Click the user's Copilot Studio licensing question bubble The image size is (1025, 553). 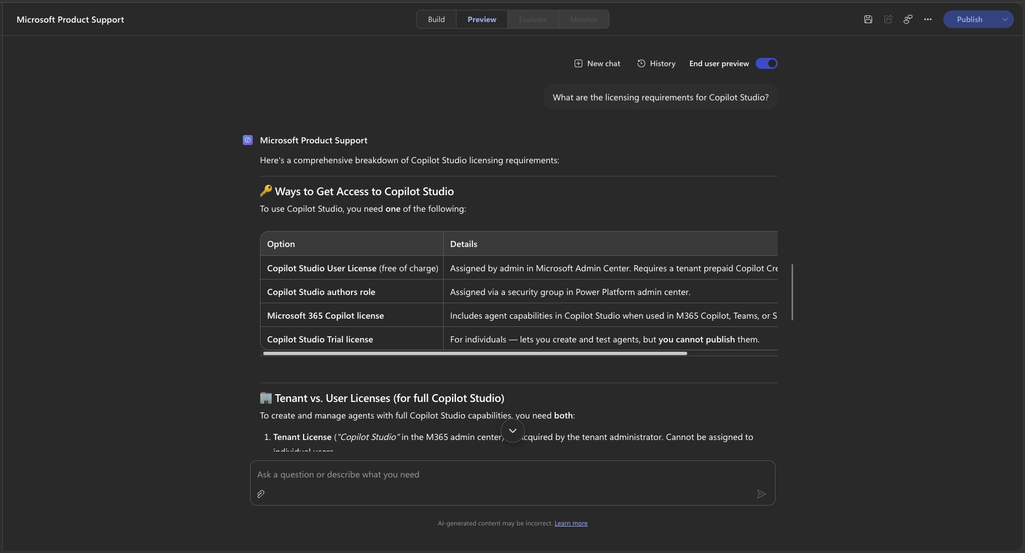click(x=661, y=97)
